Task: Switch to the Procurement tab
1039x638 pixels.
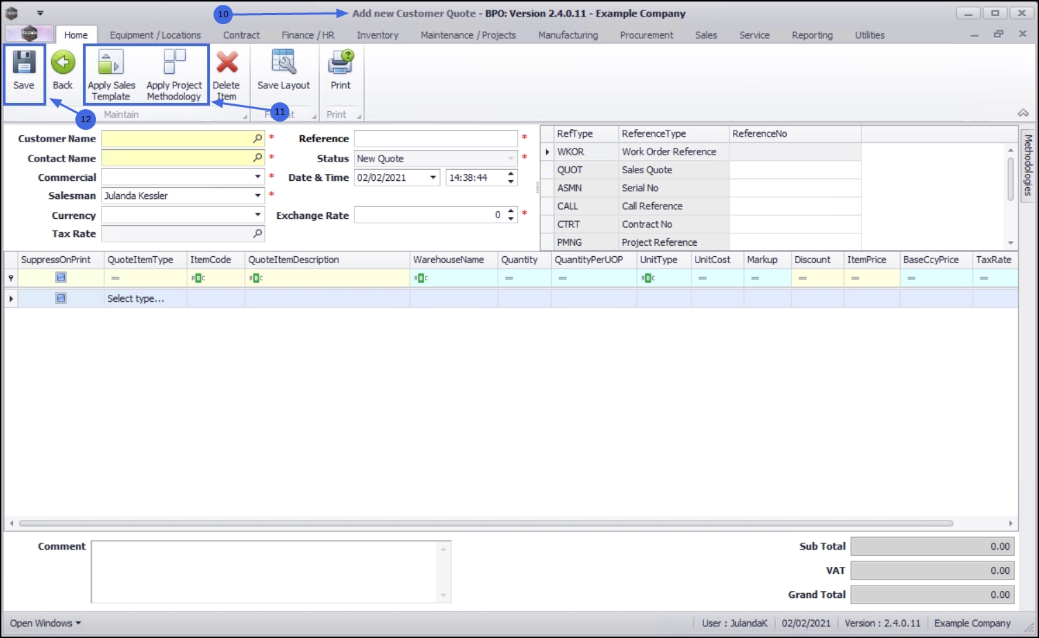Action: 647,35
